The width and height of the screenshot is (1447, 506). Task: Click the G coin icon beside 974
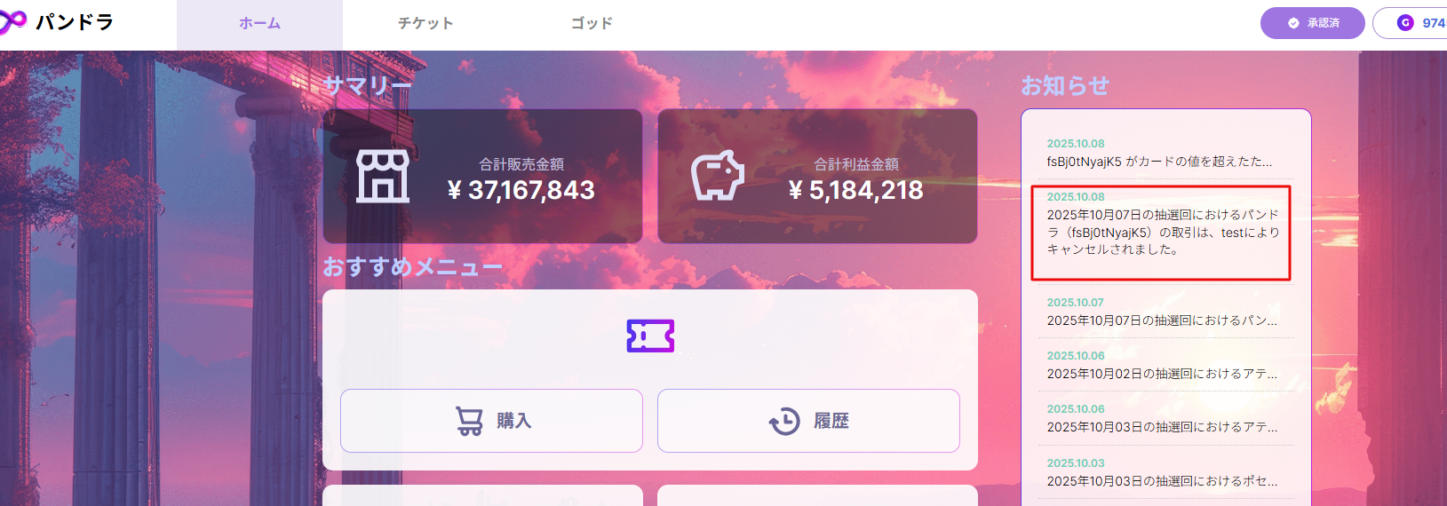1405,23
